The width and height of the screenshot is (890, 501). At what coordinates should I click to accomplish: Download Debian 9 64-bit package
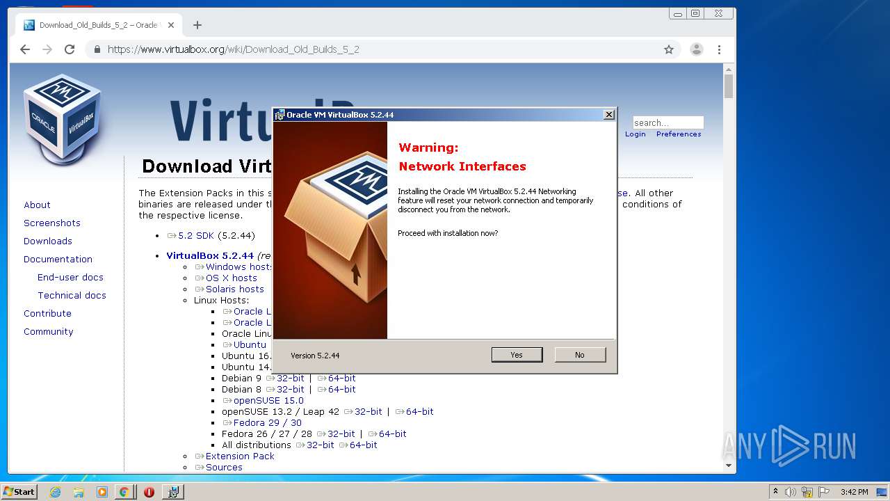click(337, 379)
